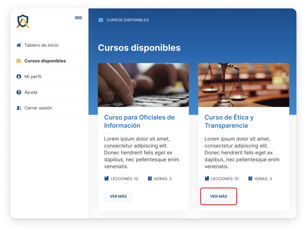Click the home icon beside Tablero de inicio
This screenshot has height=231, width=307.
click(x=19, y=45)
